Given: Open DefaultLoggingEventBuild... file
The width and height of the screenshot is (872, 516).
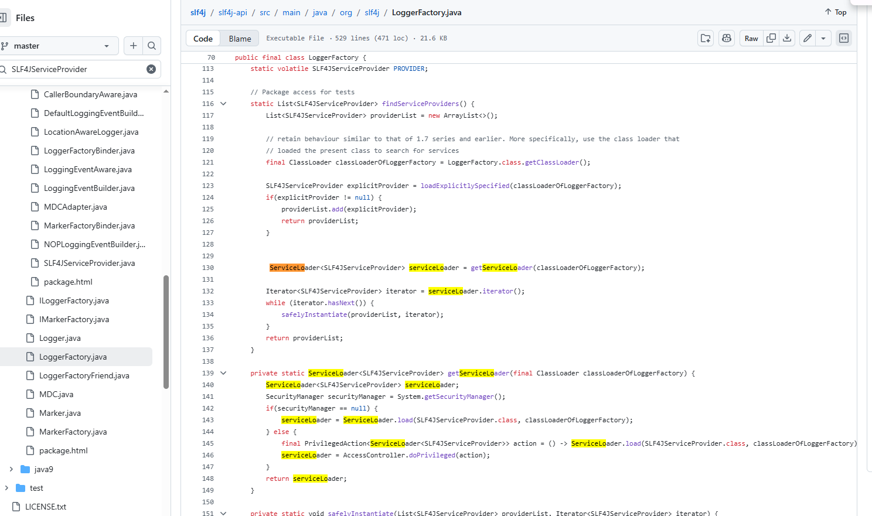Looking at the screenshot, I should (94, 113).
